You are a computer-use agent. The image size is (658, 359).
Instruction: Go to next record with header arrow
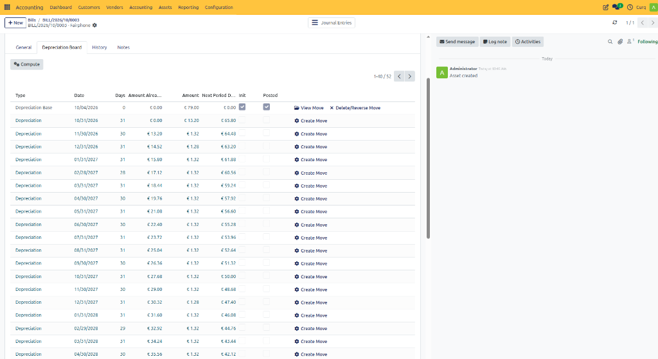tap(653, 22)
